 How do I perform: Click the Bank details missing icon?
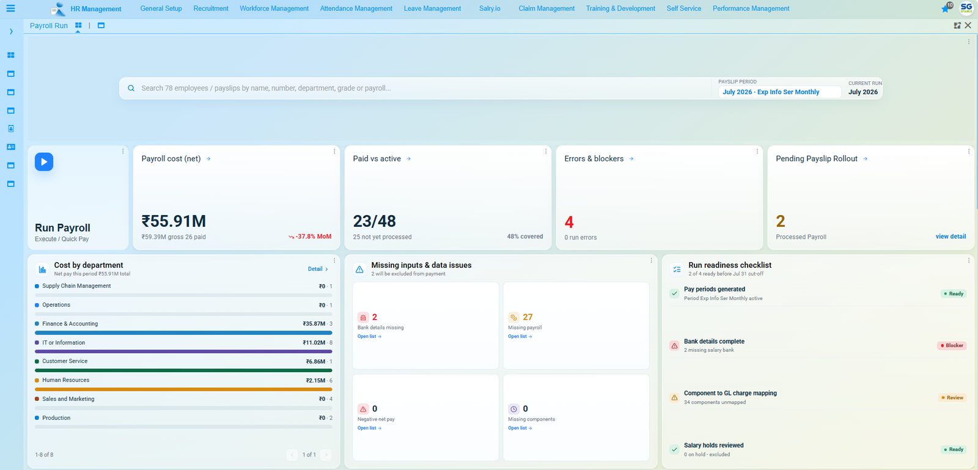(x=363, y=317)
